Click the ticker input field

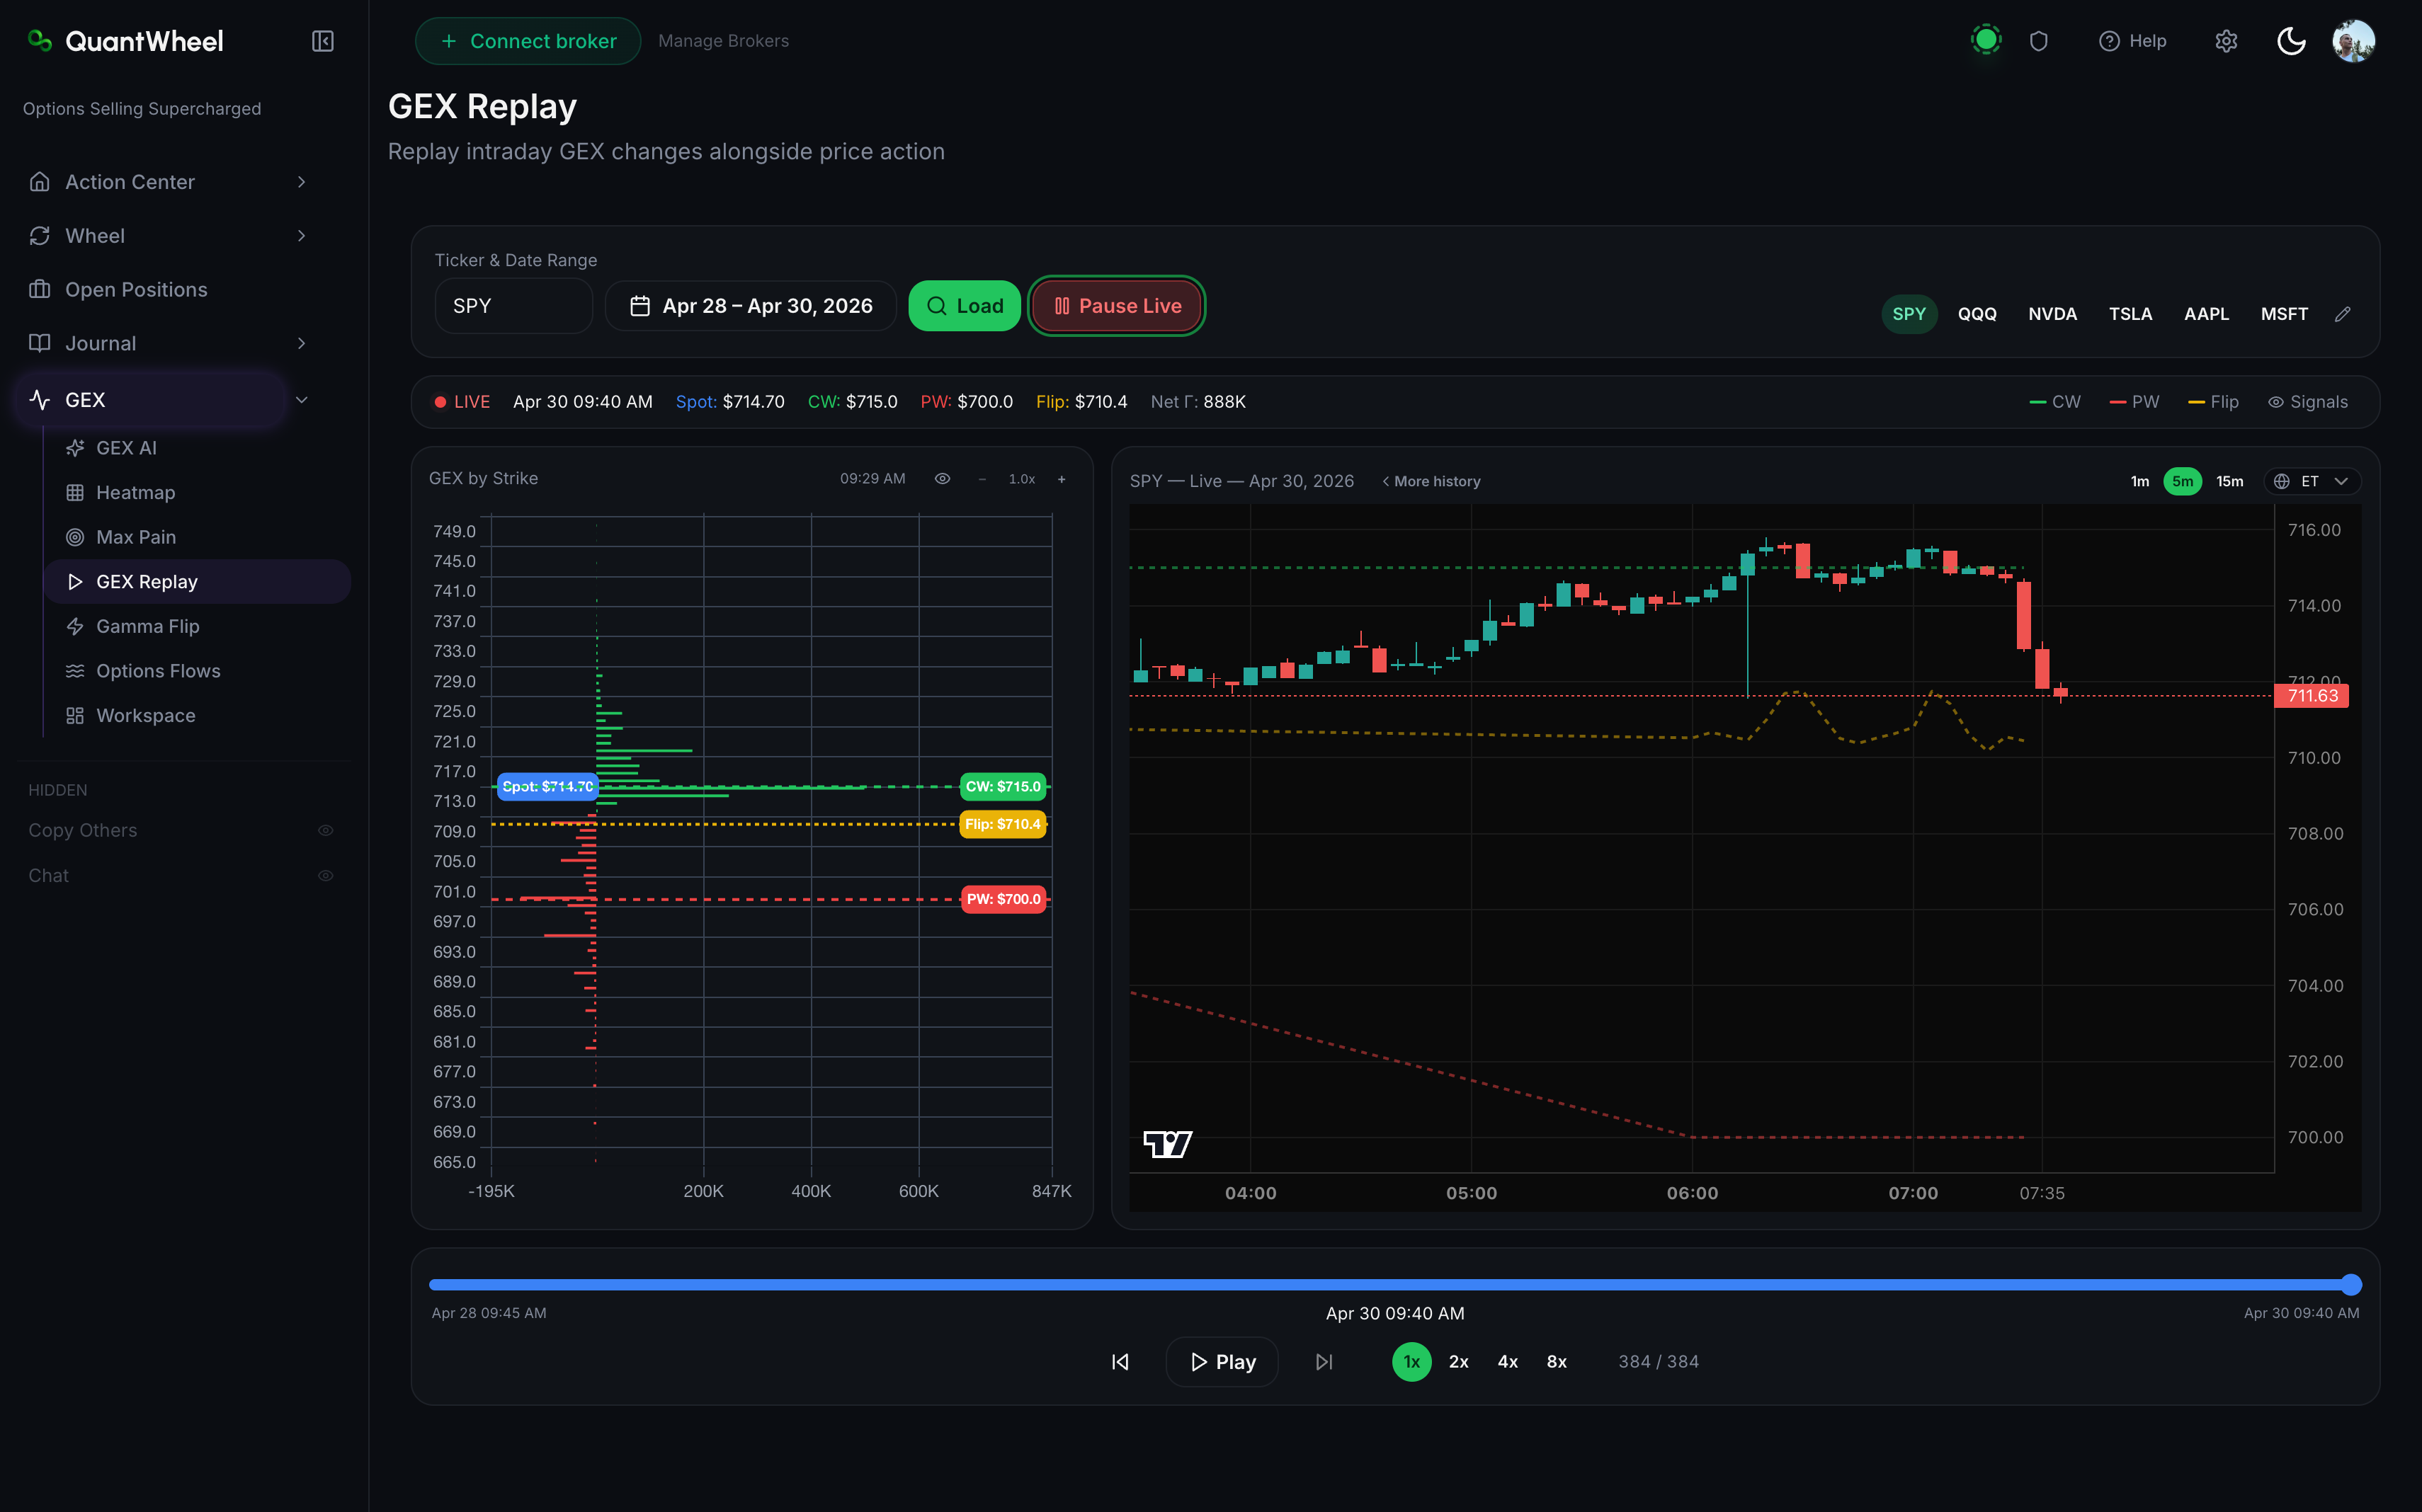tap(514, 306)
